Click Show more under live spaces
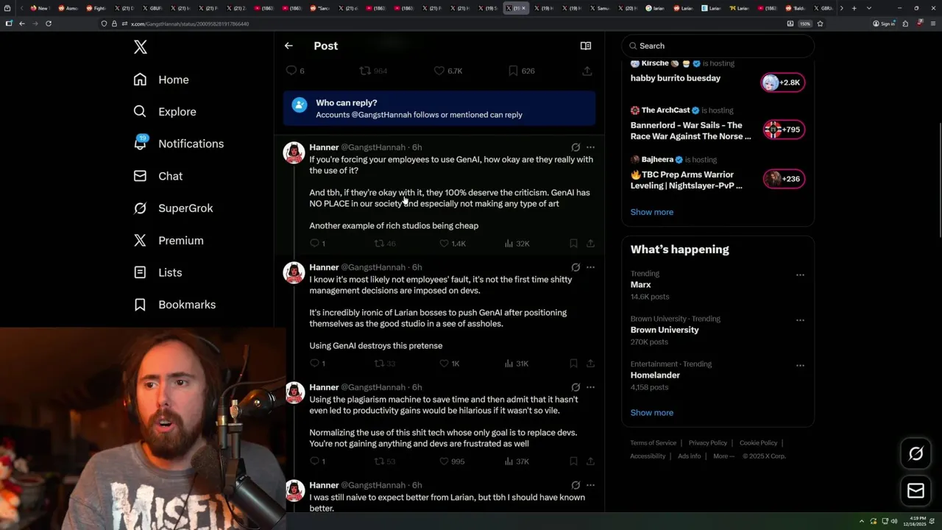This screenshot has width=942, height=530. pos(652,212)
